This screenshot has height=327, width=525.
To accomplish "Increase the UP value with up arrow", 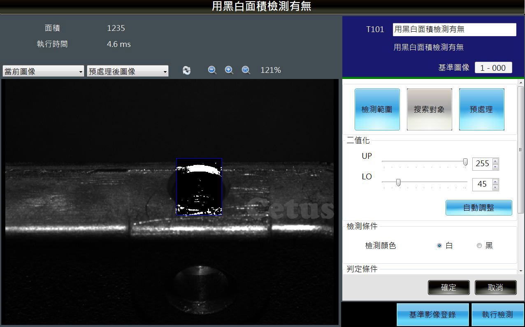I will point(495,161).
